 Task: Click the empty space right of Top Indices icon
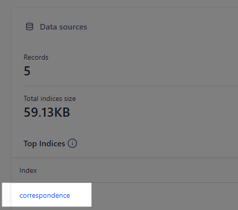coord(157,144)
